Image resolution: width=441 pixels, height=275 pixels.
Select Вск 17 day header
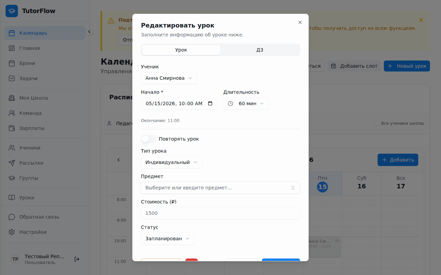(401, 184)
